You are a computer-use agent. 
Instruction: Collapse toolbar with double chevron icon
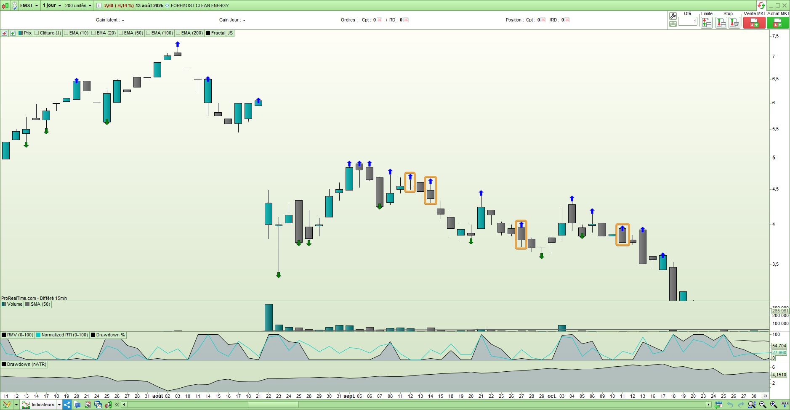coord(117,405)
